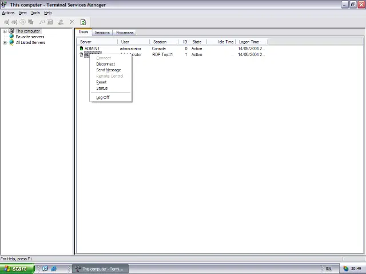Open the Windows Start menu
The image size is (366, 274).
17,269
